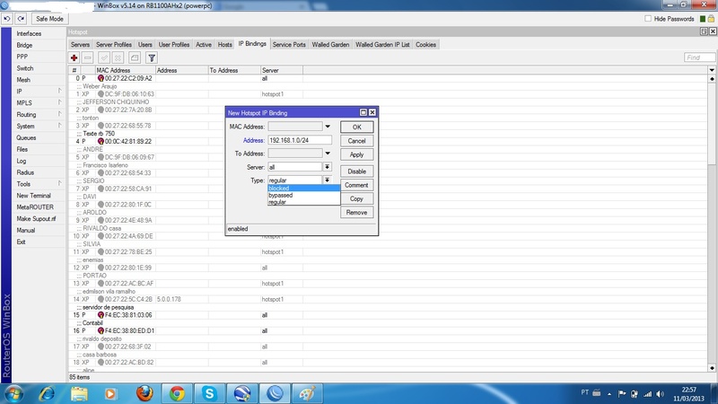Click MAC Address column header
This screenshot has height=404, width=718.
click(125, 70)
